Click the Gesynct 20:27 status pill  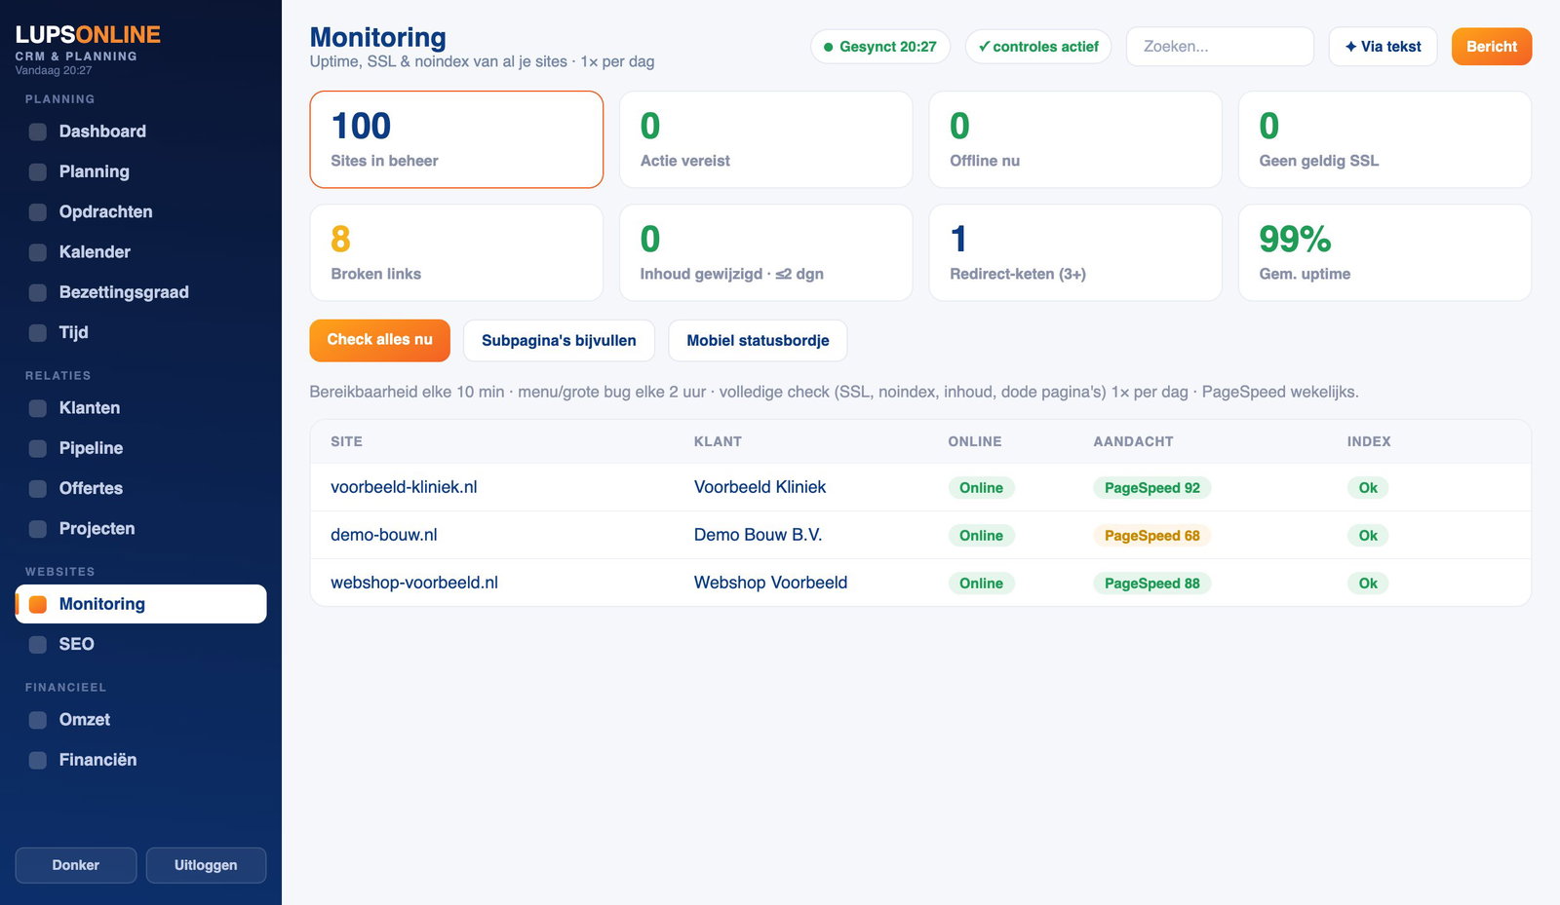(x=880, y=47)
